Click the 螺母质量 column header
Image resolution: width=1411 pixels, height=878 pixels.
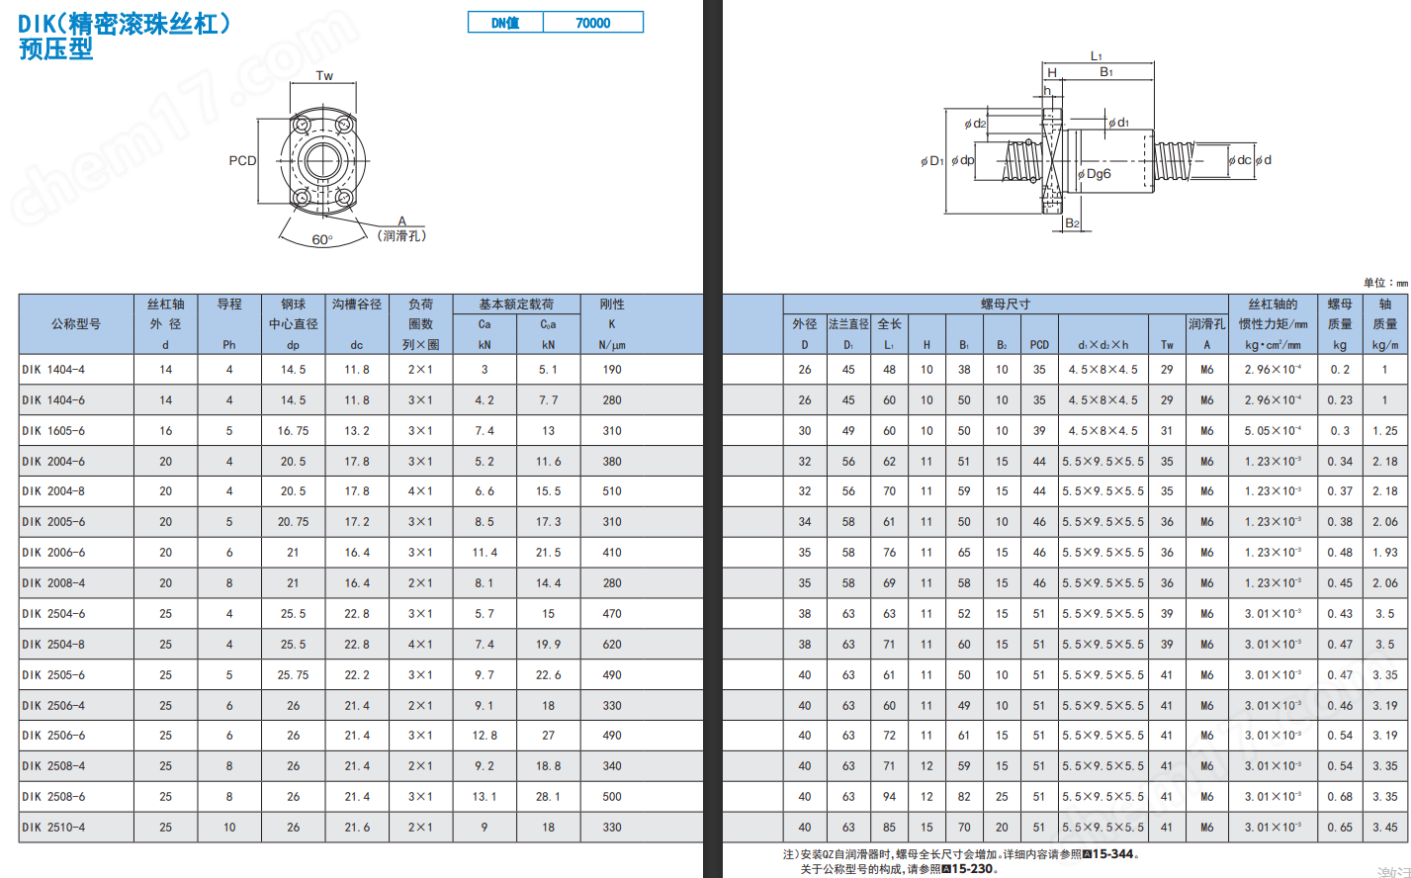click(1340, 324)
